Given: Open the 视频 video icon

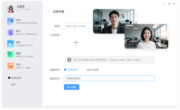Looking at the screenshot, I should point(11,55).
